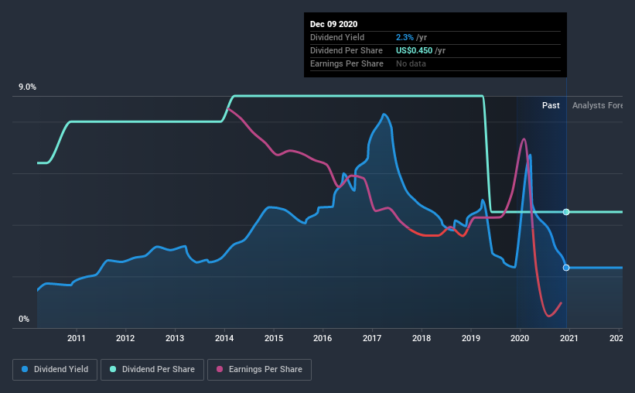Select the blue dividend yield data point marker
Screen dimensions: 635x393
[x=566, y=268]
